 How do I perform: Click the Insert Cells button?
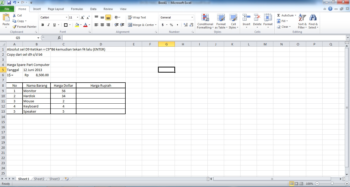pos(246,22)
